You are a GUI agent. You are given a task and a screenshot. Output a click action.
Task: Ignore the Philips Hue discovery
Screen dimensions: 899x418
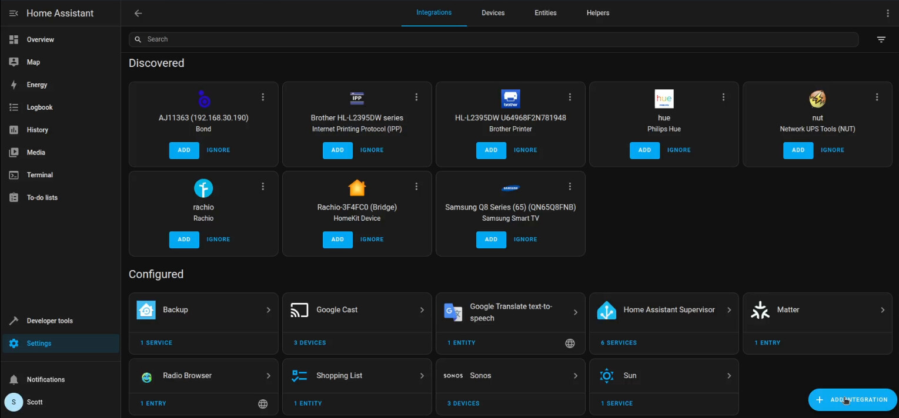pos(679,150)
